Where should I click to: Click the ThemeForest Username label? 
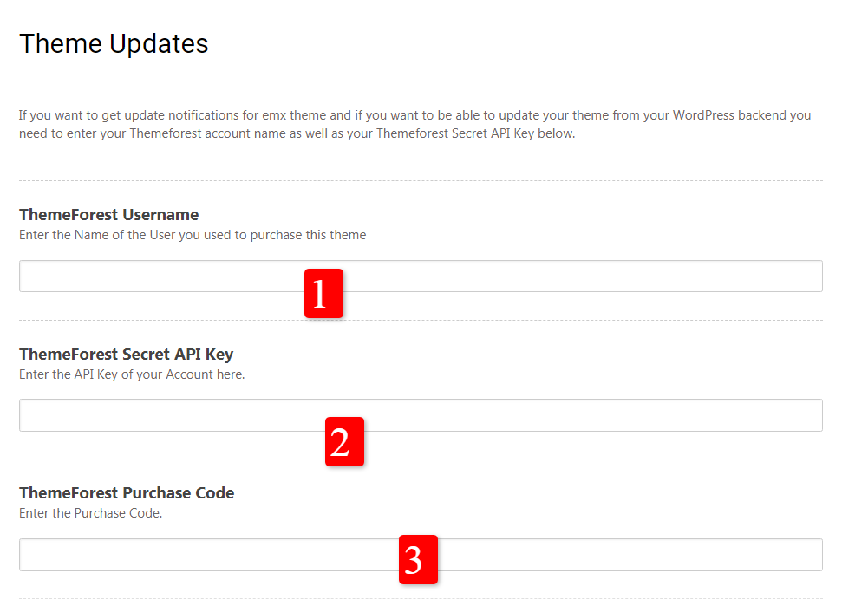pyautogui.click(x=108, y=215)
